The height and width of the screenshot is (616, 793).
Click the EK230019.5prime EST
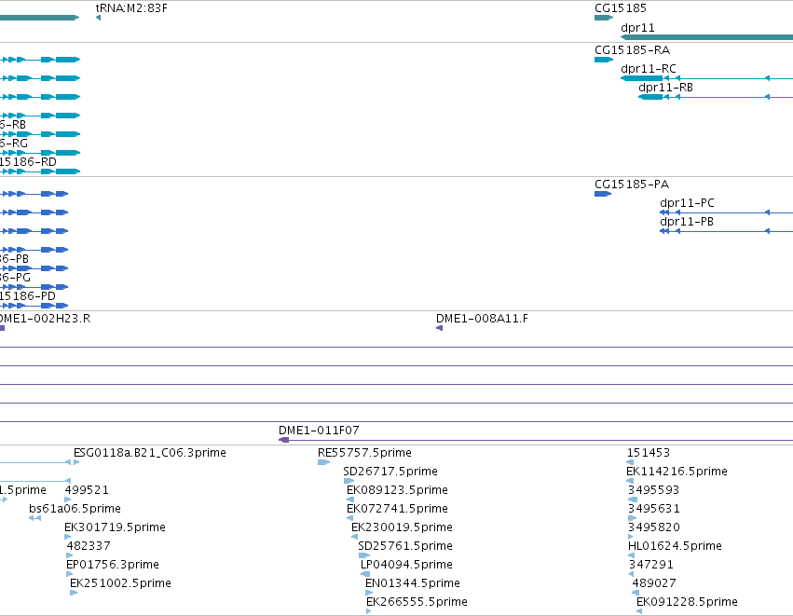click(402, 527)
